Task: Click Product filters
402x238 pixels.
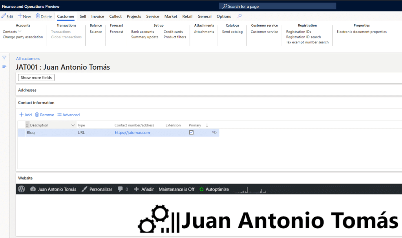Action: click(x=175, y=37)
